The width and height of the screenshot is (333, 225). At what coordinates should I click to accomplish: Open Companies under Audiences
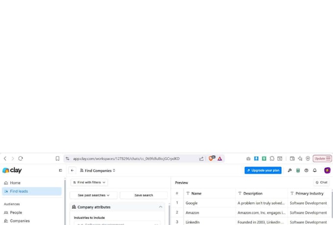coord(32,221)
